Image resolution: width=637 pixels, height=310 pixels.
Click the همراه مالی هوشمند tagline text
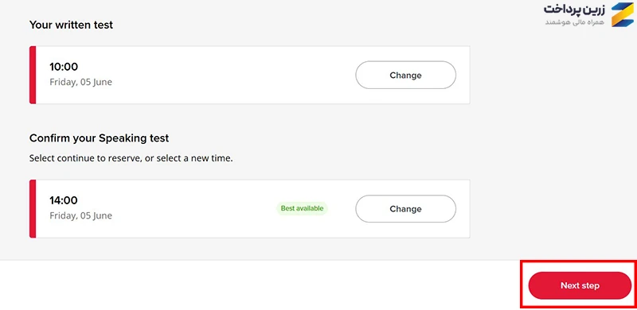pyautogui.click(x=574, y=22)
